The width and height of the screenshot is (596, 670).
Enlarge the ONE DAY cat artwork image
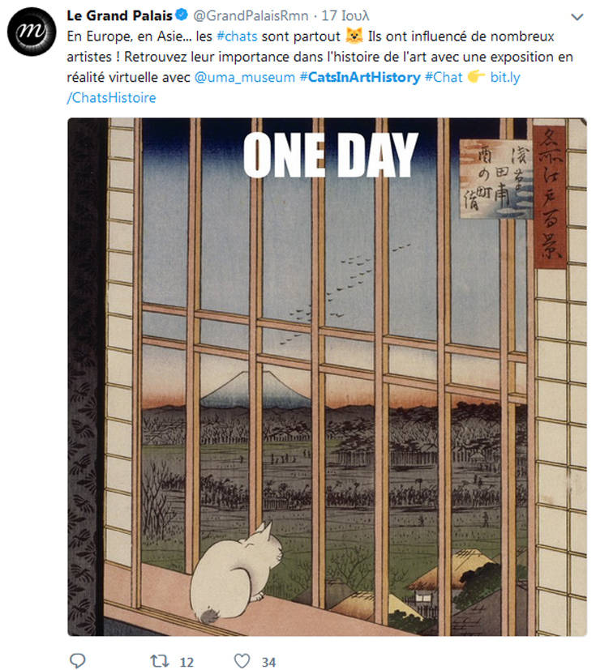(327, 377)
